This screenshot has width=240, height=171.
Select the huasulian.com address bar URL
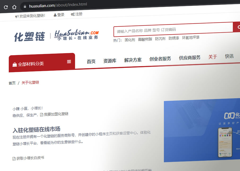(x=58, y=5)
